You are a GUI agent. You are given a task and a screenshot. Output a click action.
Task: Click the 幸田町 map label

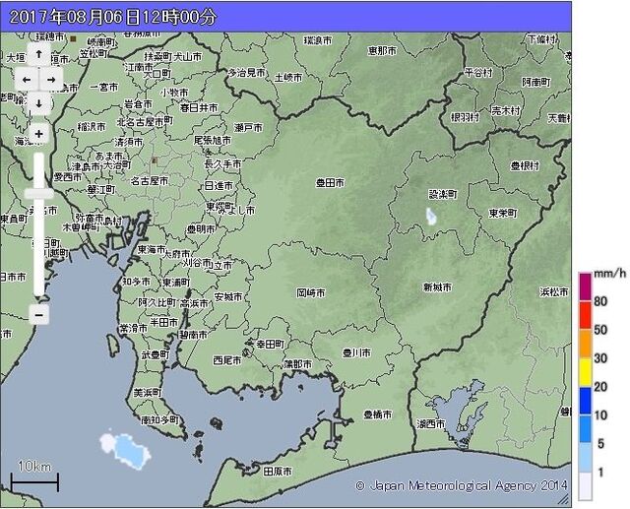(271, 345)
